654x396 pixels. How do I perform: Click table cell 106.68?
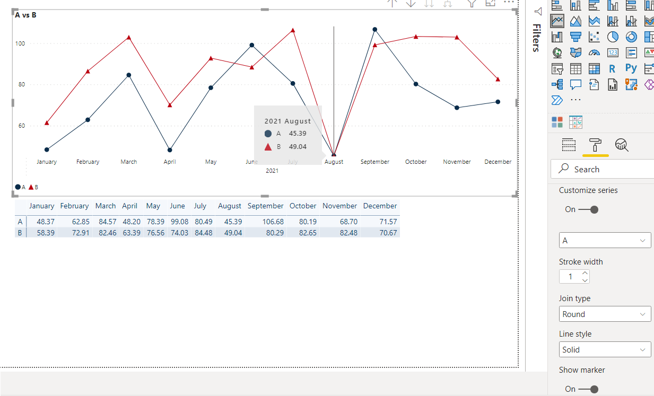[273, 222]
